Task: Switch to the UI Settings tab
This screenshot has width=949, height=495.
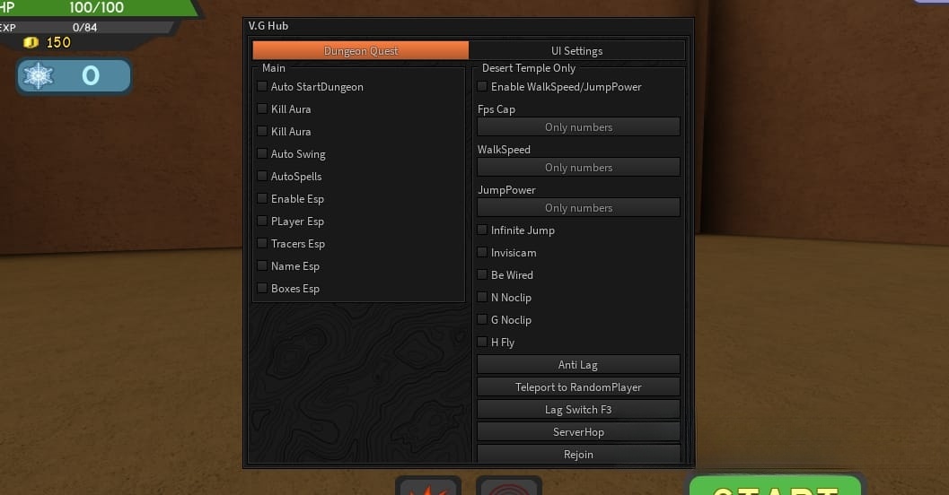Action: coord(576,51)
